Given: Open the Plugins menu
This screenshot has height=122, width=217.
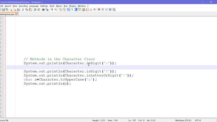Looking at the screenshot, I should tap(73, 6).
